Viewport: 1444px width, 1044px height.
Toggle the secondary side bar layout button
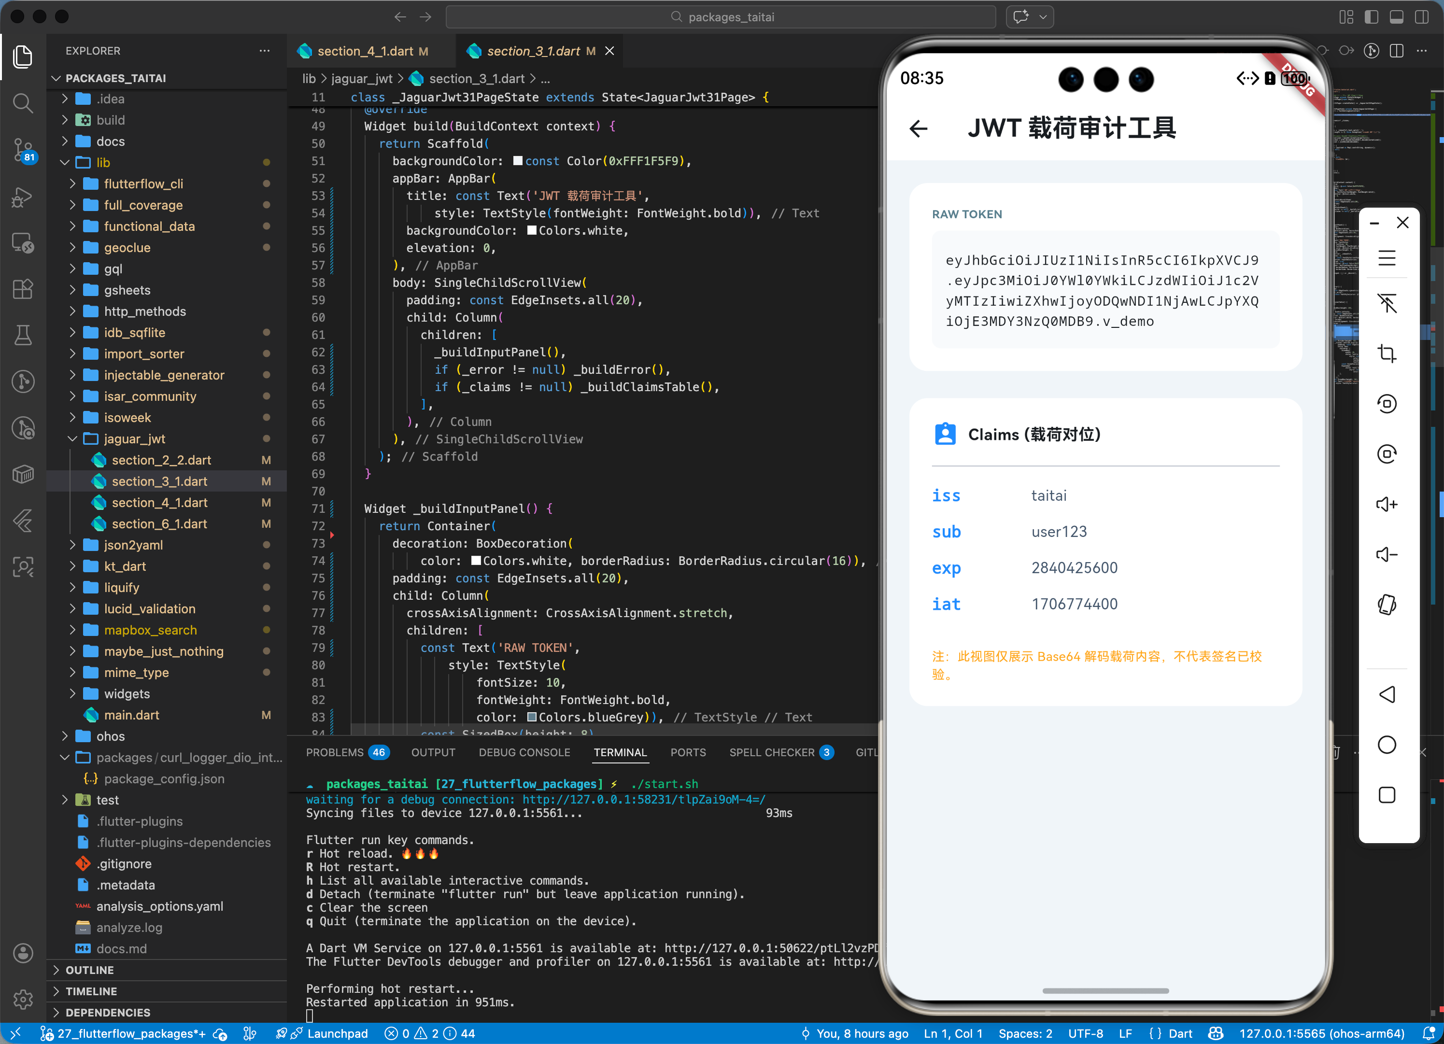tap(1421, 17)
